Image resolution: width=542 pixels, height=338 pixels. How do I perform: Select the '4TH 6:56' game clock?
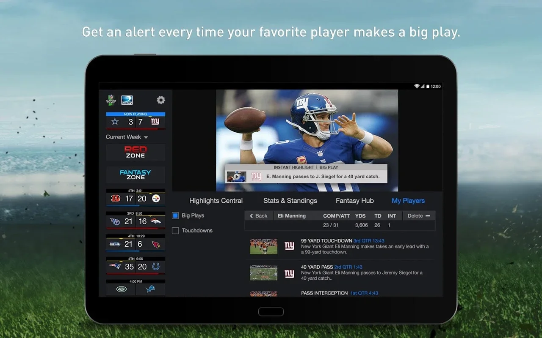(x=135, y=259)
